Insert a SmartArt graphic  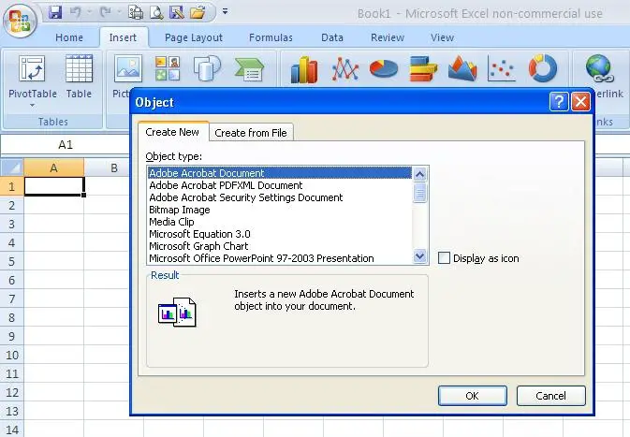point(249,68)
